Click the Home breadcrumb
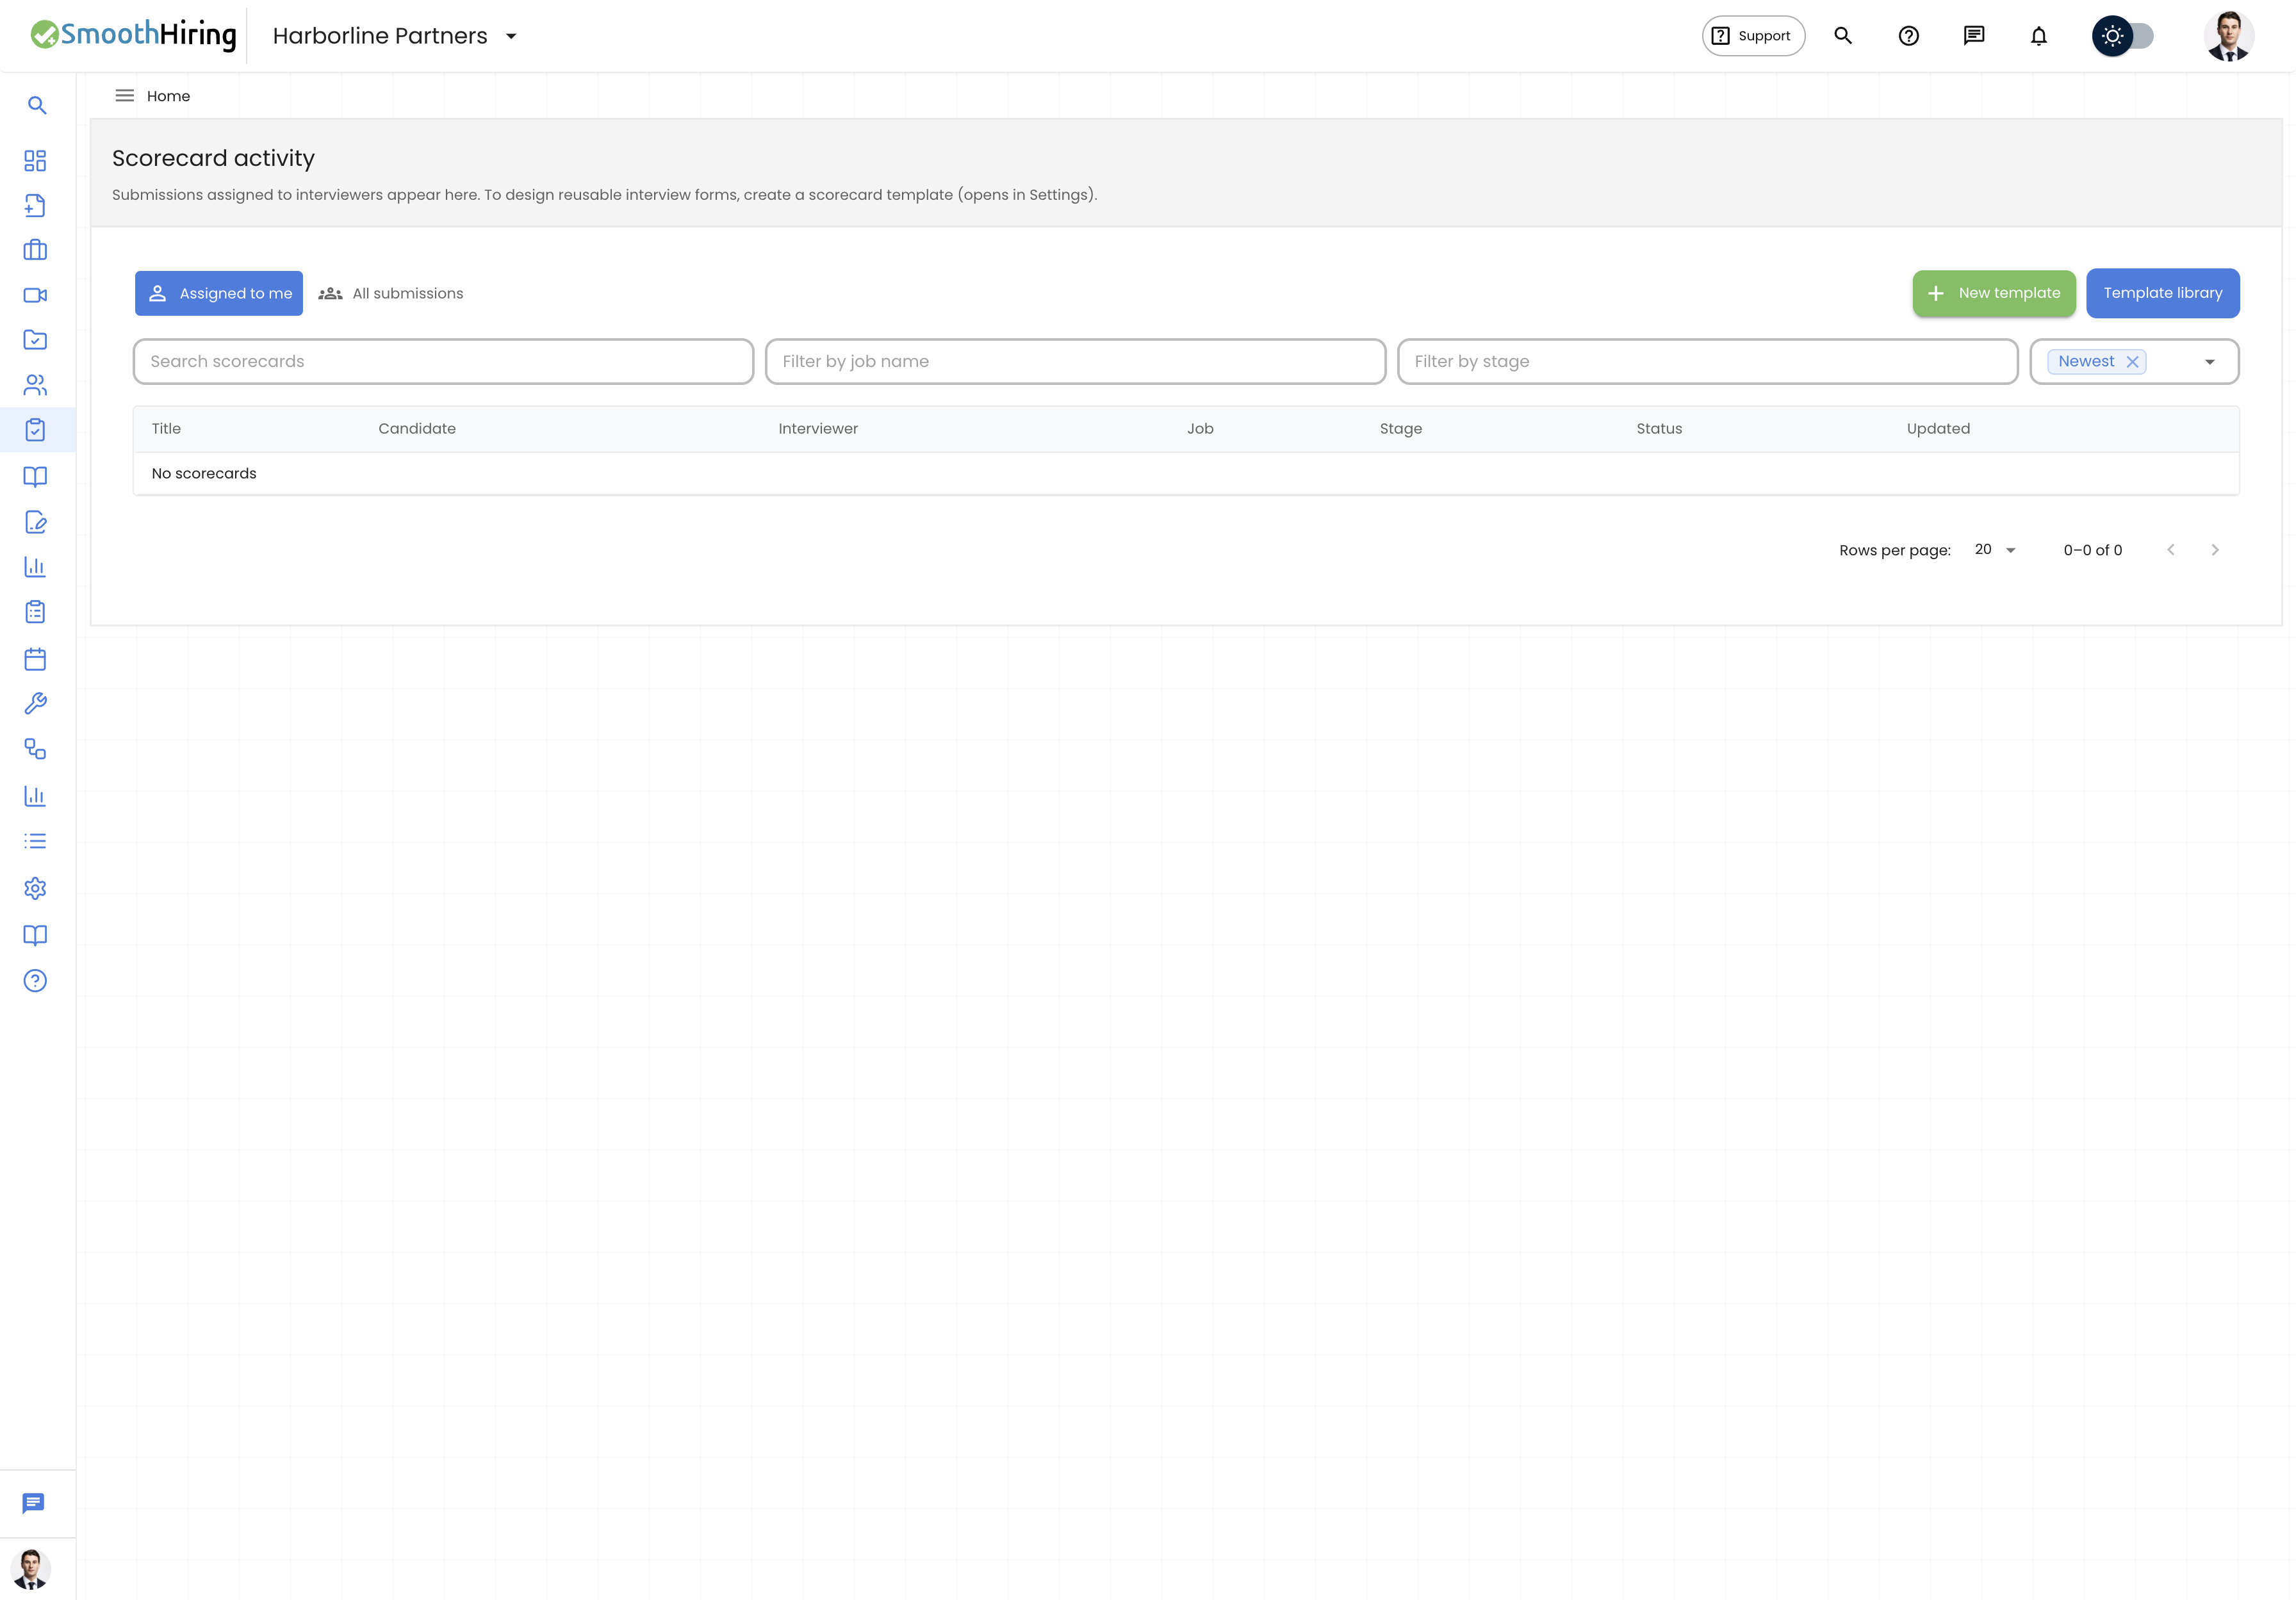The width and height of the screenshot is (2296, 1600). (168, 96)
